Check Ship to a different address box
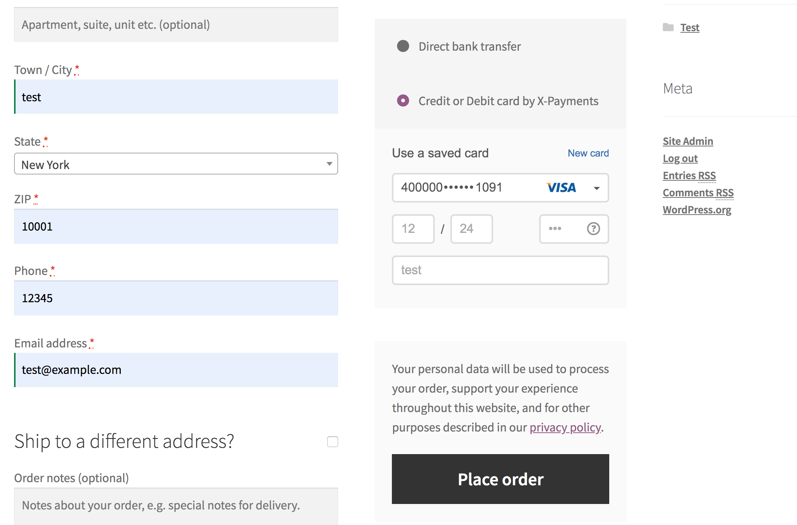 (x=332, y=442)
